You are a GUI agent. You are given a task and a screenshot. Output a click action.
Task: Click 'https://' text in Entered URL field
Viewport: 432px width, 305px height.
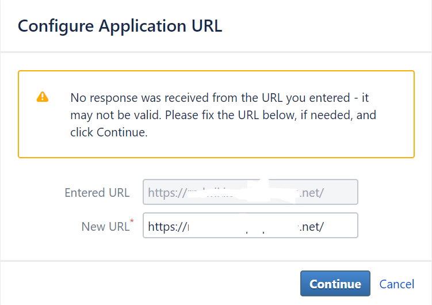pos(167,193)
